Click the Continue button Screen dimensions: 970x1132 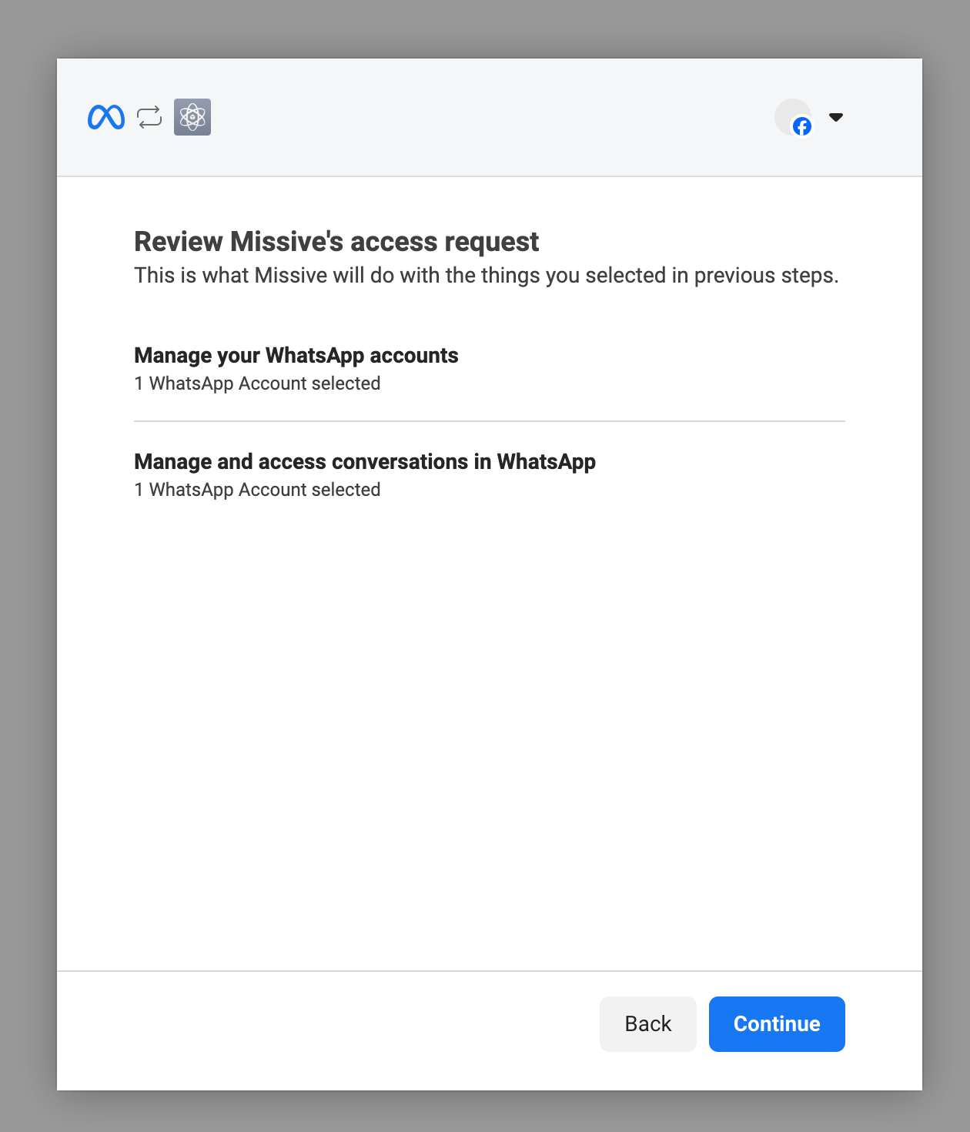click(776, 1023)
